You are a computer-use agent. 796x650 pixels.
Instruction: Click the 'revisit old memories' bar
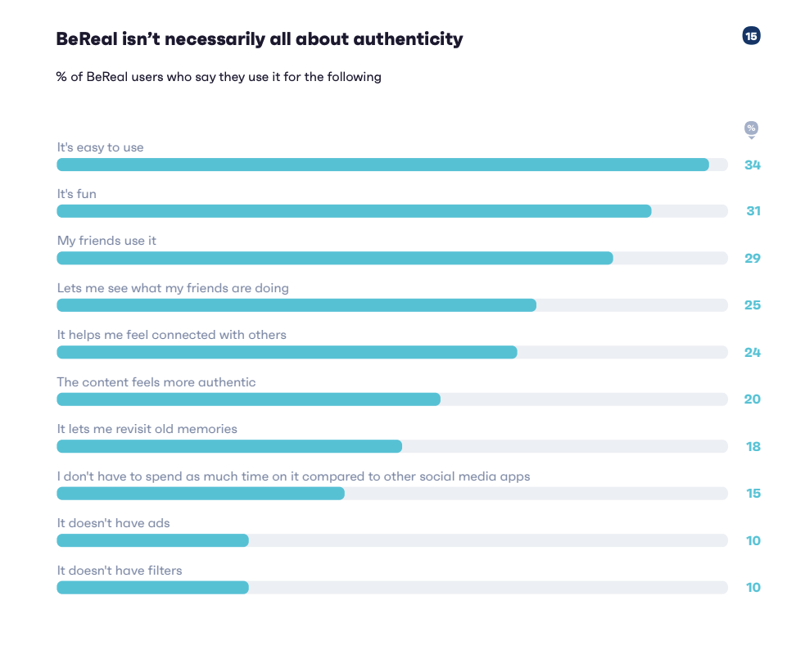click(392, 446)
